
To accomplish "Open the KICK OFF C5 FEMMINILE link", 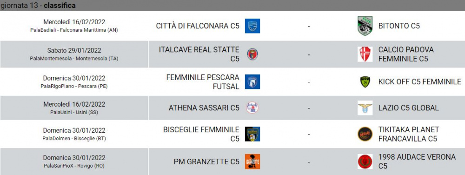I will (x=419, y=81).
